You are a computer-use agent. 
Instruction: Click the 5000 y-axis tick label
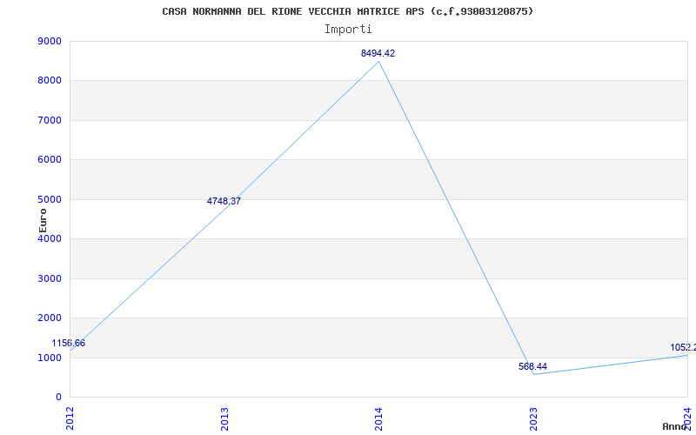point(50,199)
